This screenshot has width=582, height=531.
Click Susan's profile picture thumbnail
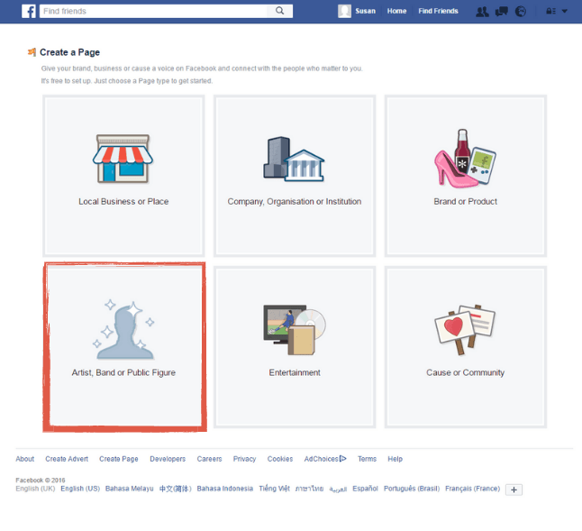[344, 11]
